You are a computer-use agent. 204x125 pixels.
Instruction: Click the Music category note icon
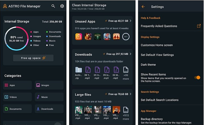tap(38, 97)
